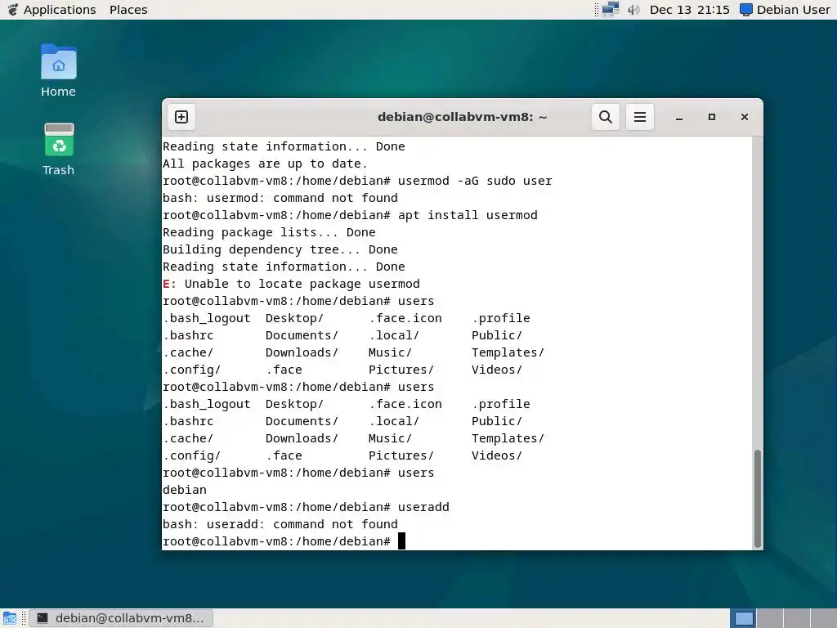Open the clock showing Dec 13 21:15

689,10
